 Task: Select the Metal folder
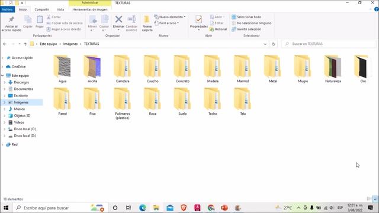[x=272, y=69]
